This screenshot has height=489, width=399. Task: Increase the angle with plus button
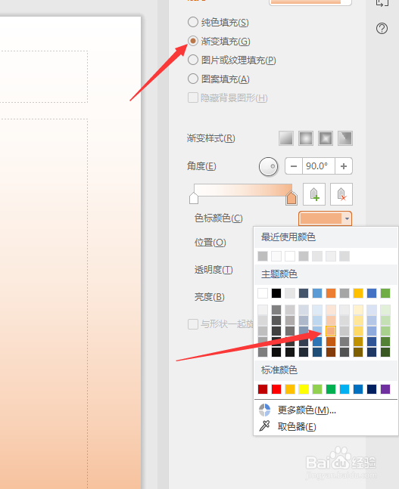pos(344,166)
